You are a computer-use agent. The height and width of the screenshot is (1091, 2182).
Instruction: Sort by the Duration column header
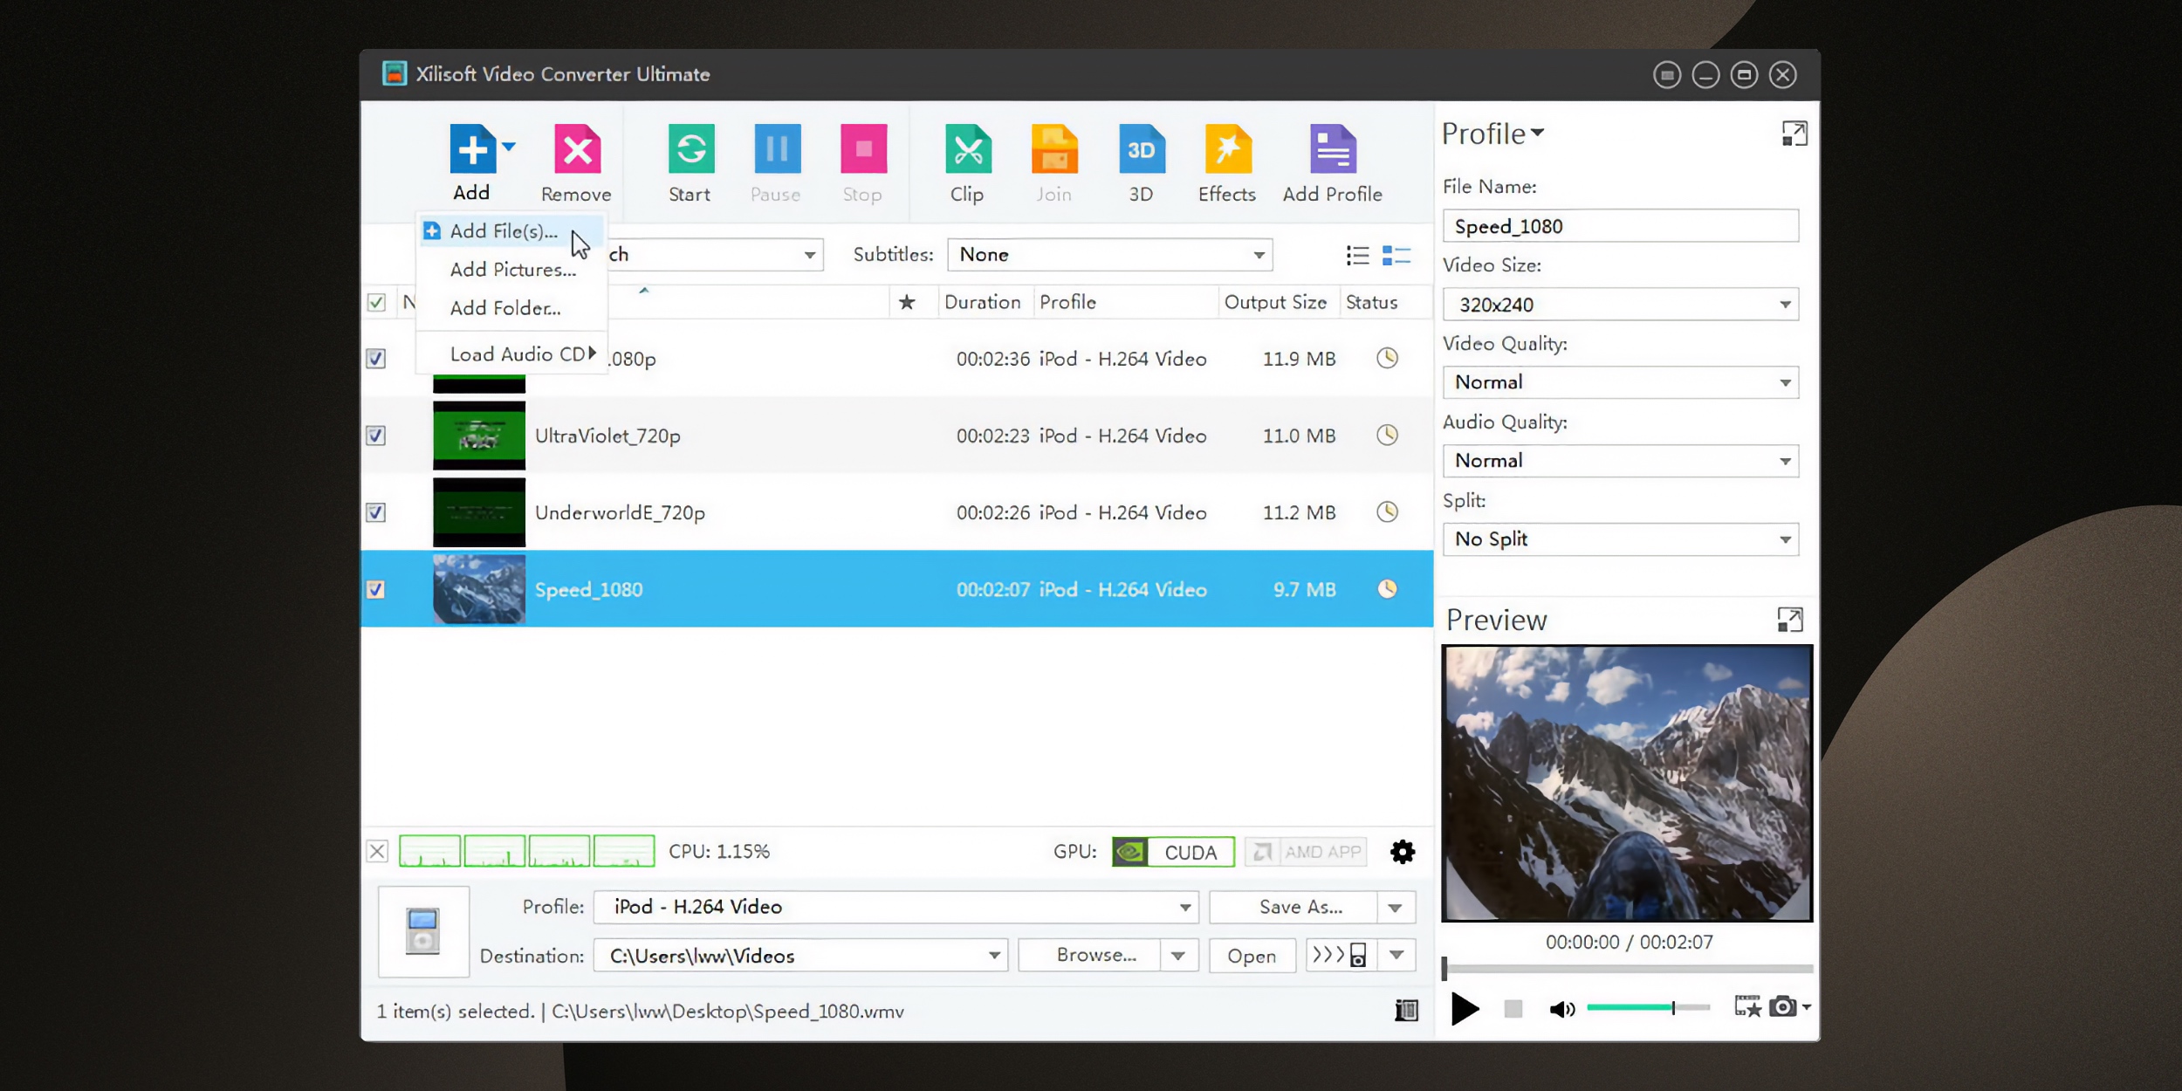click(x=983, y=302)
